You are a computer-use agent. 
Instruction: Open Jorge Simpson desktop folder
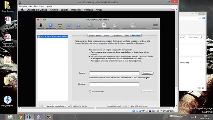pyautogui.click(x=8, y=7)
